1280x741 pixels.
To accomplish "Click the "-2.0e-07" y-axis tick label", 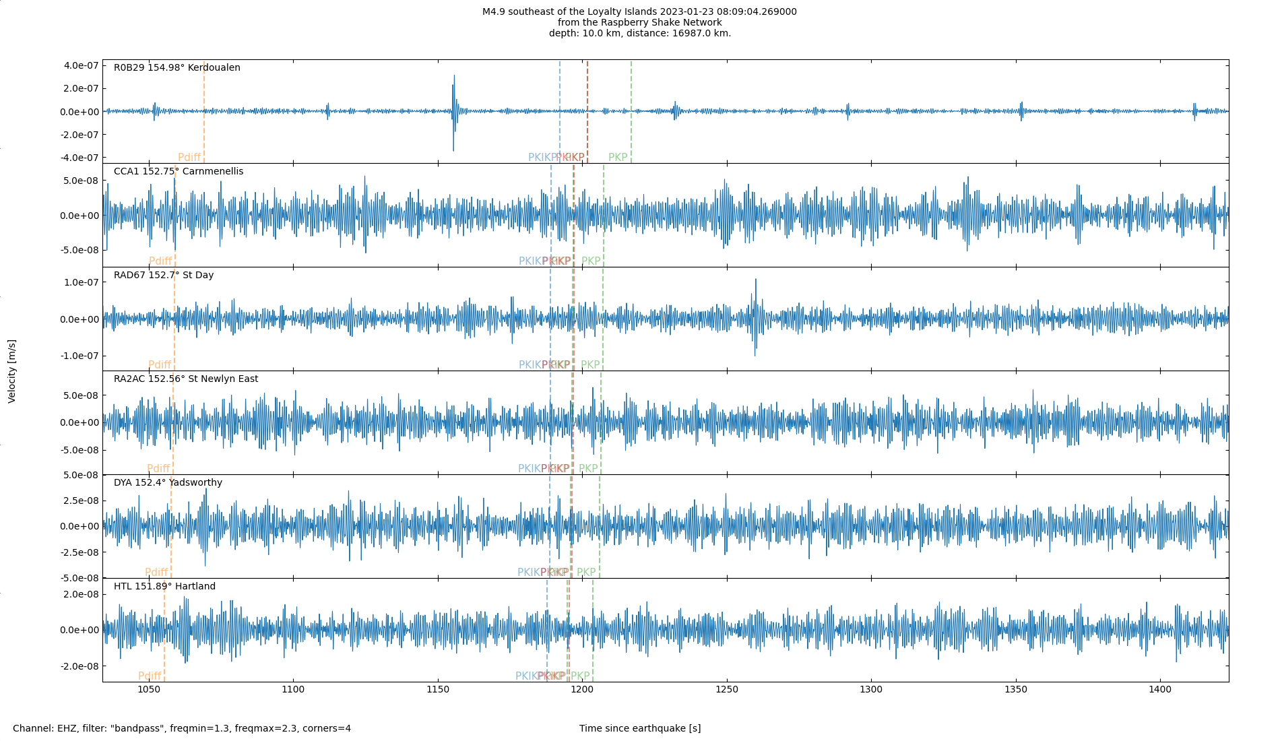I will click(x=79, y=135).
